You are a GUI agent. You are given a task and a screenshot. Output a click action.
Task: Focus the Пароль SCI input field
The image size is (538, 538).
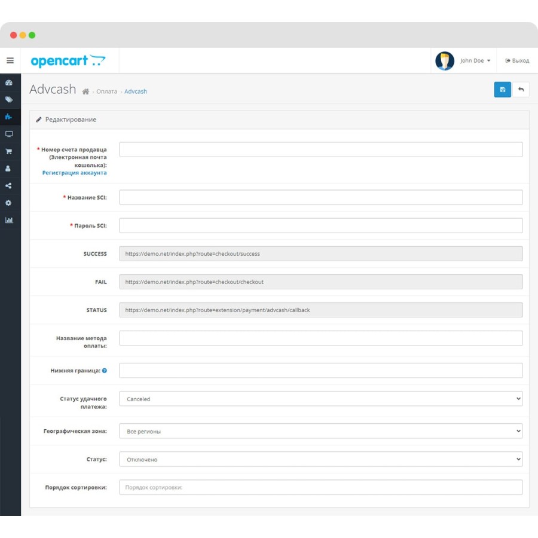coord(321,225)
